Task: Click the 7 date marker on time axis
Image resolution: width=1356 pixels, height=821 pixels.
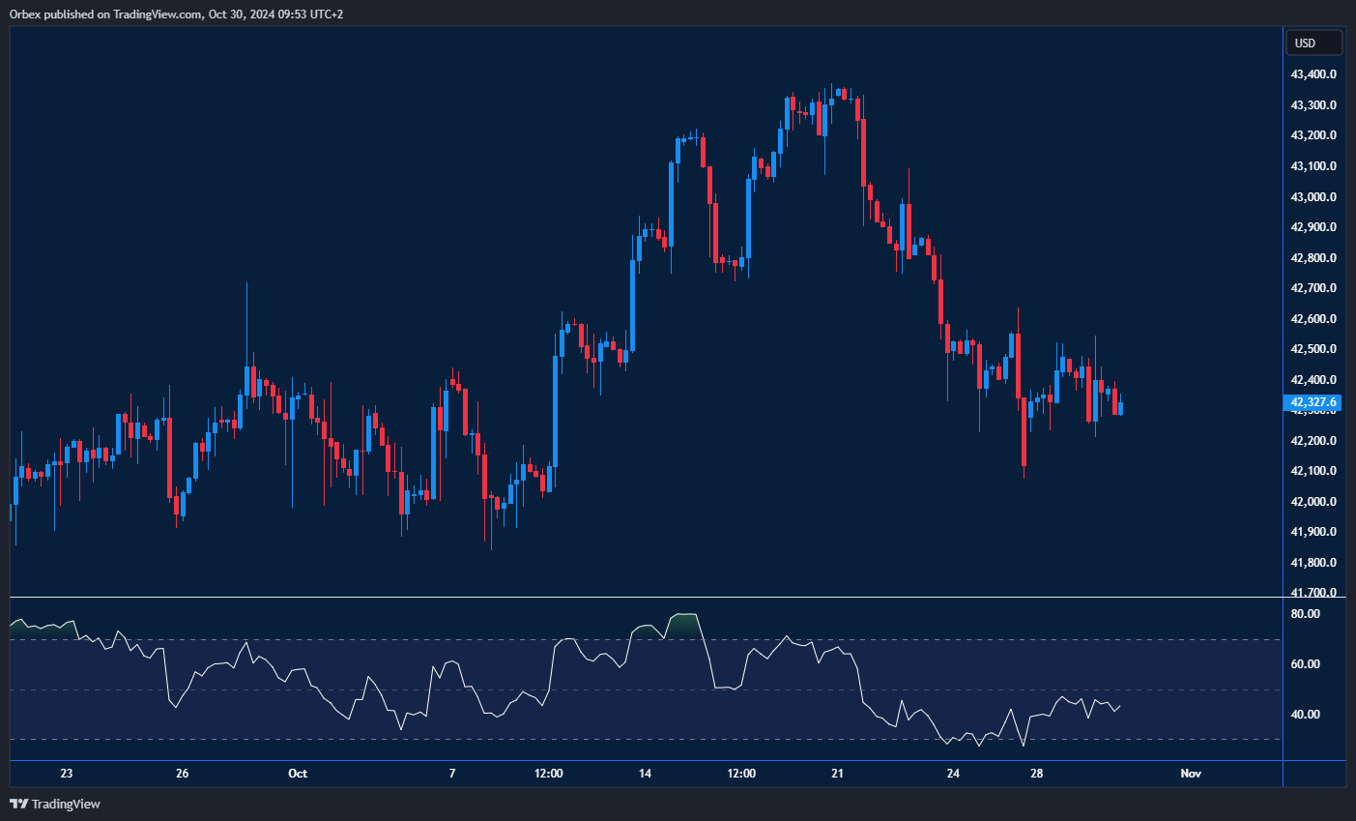Action: (x=452, y=774)
